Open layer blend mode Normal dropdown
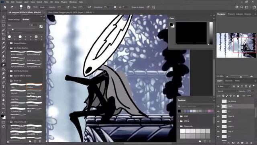Viewport: 257px width, 145px height. (x=227, y=91)
